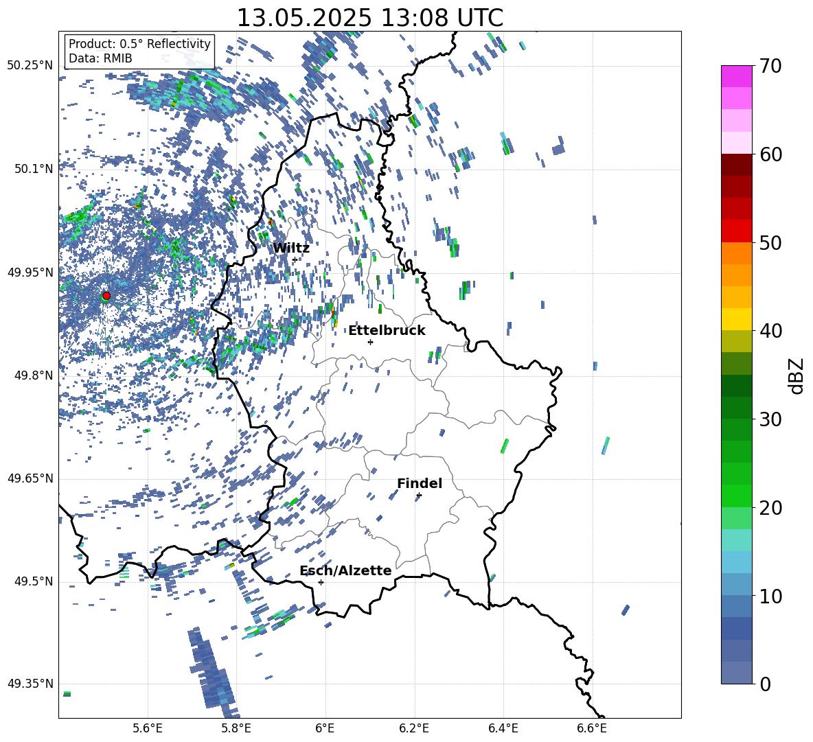Click the Findel station cross marker

pos(419,496)
